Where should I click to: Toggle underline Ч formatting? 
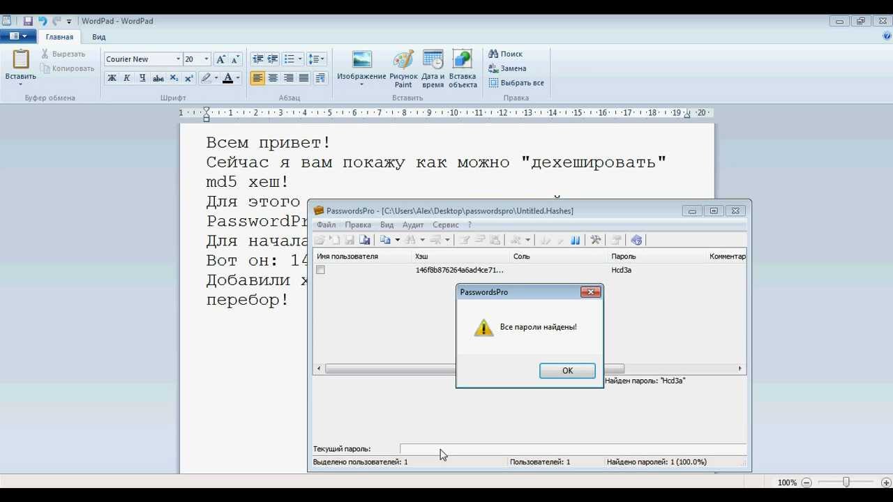142,78
